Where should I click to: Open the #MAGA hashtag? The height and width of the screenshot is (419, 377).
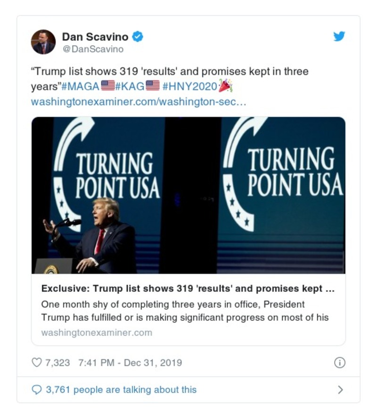[x=80, y=86]
